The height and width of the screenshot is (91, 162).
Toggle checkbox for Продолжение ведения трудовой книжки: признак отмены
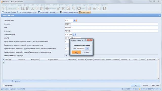coord(66,45)
